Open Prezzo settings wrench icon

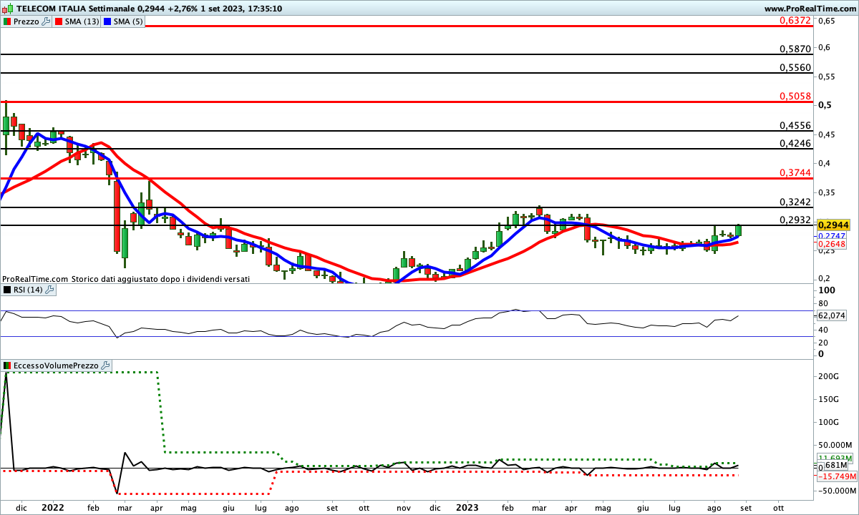[47, 21]
